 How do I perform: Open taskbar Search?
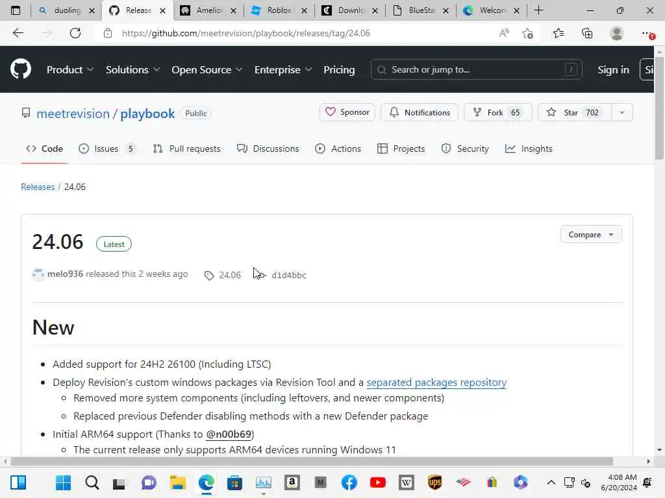[x=92, y=482]
